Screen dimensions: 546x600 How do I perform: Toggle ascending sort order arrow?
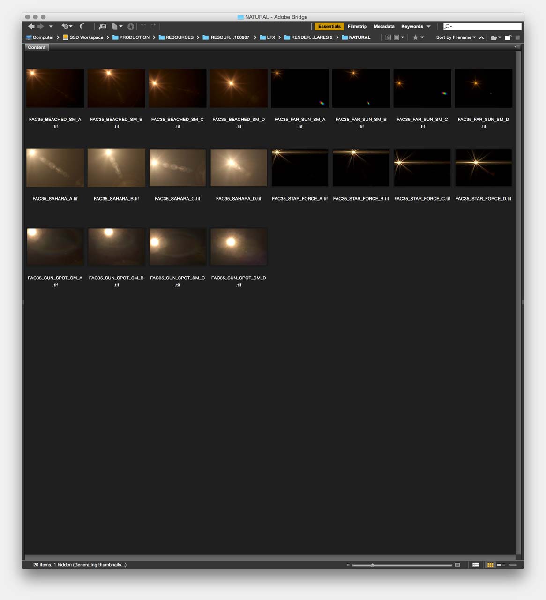[481, 37]
